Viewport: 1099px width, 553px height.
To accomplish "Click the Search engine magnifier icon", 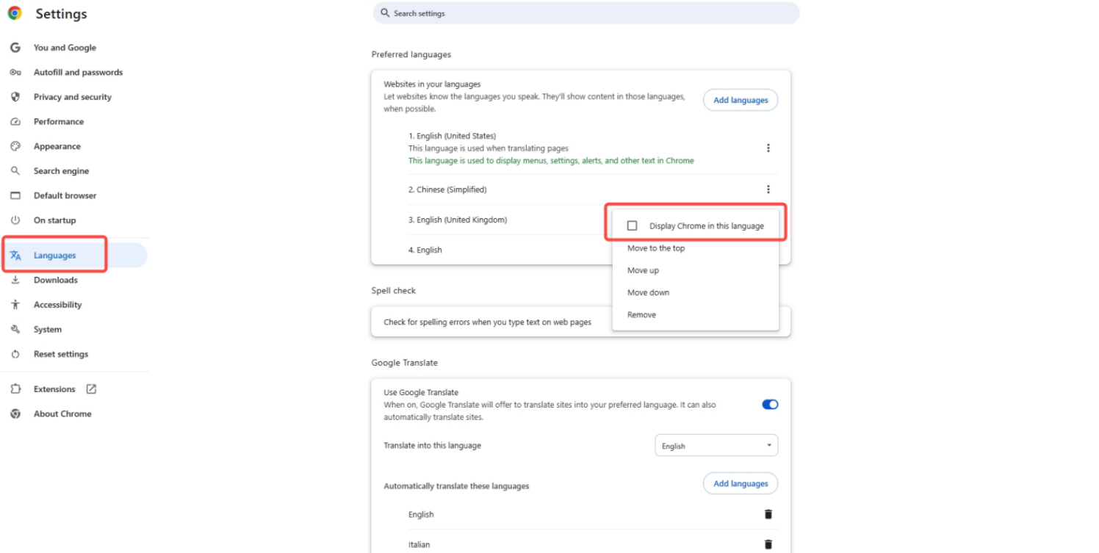I will pyautogui.click(x=15, y=171).
